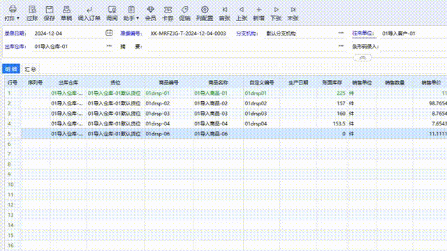The width and height of the screenshot is (447, 251).
Task: Go to first record with 首张
Action: point(225,13)
